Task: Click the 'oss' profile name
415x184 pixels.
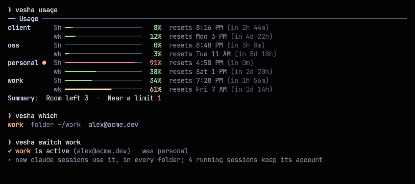Action: tap(13, 45)
